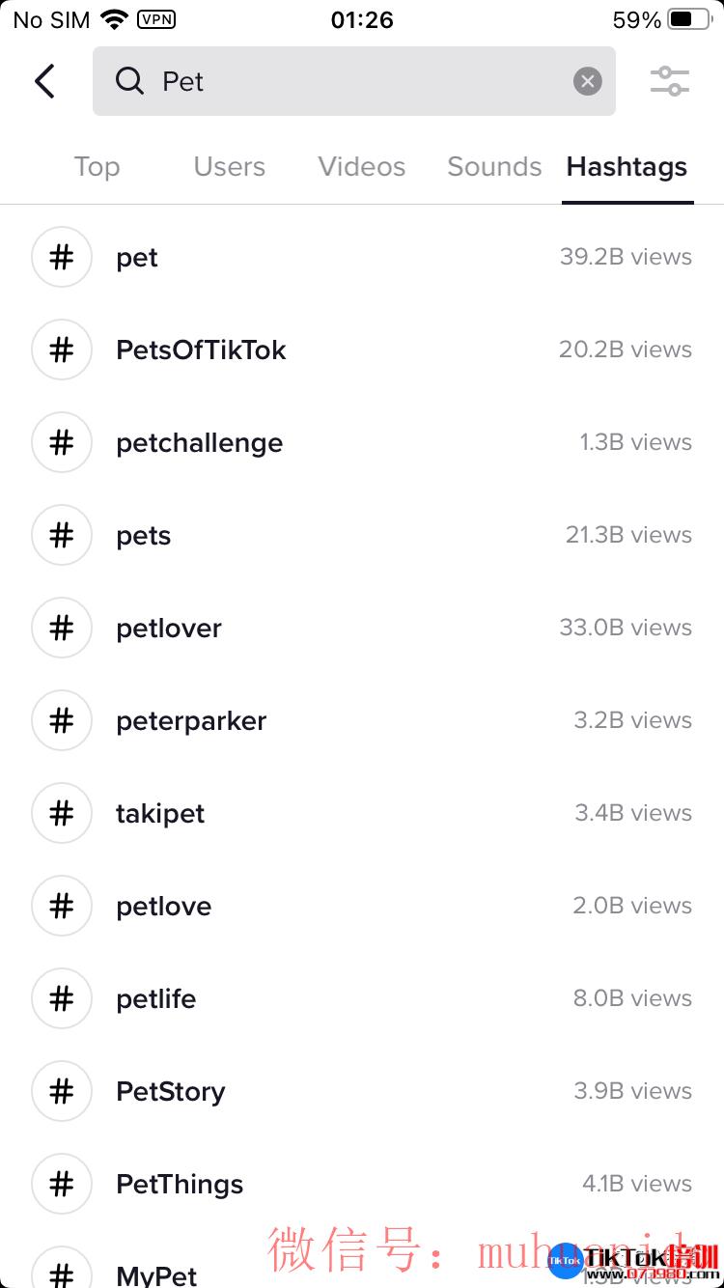The width and height of the screenshot is (724, 1288).
Task: Tap hashtag icon beside peterparker
Action: (x=62, y=720)
